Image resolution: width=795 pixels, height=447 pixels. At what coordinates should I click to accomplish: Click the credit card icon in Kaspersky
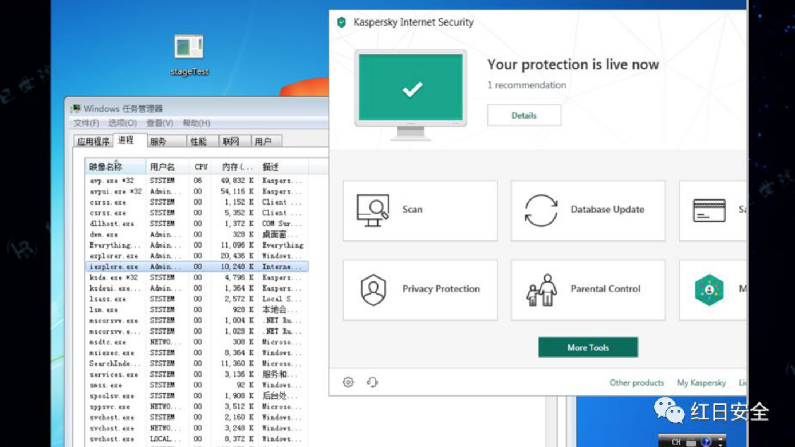[709, 210]
